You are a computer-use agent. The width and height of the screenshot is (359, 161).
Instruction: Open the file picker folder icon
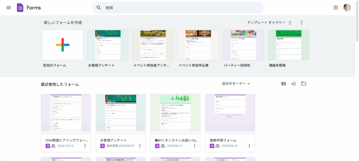304,84
